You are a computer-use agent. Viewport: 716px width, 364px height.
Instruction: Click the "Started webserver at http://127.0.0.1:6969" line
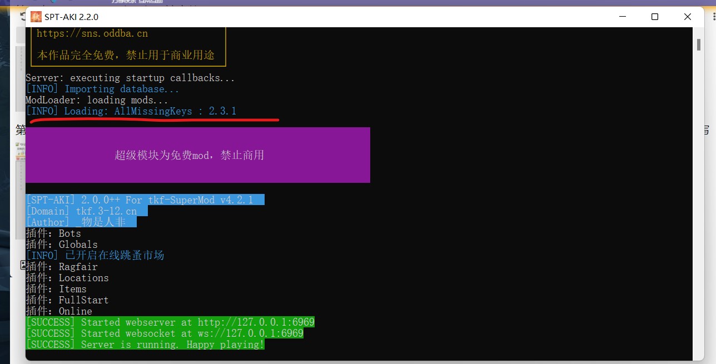[x=170, y=322]
